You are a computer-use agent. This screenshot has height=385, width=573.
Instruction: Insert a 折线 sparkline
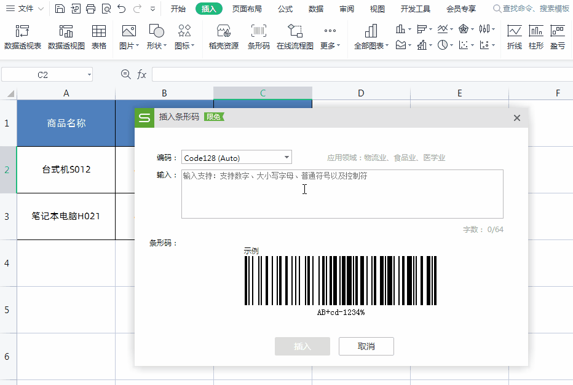[514, 37]
